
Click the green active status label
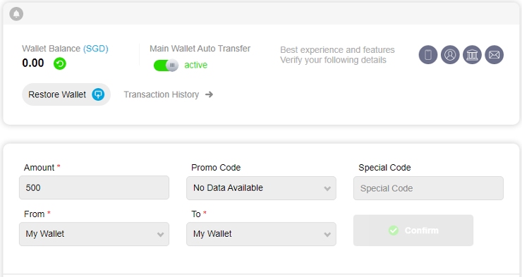pyautogui.click(x=196, y=65)
